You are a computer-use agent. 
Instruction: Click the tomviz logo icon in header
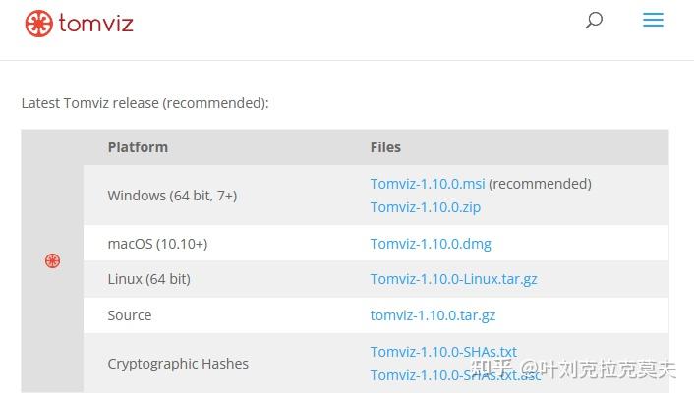coord(38,23)
